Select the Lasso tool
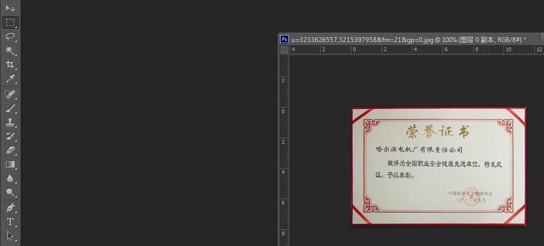This screenshot has height=246, width=544. (x=10, y=36)
